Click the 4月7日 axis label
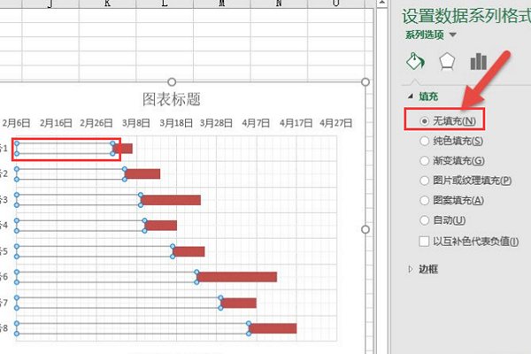This screenshot has width=531, height=354. click(256, 123)
